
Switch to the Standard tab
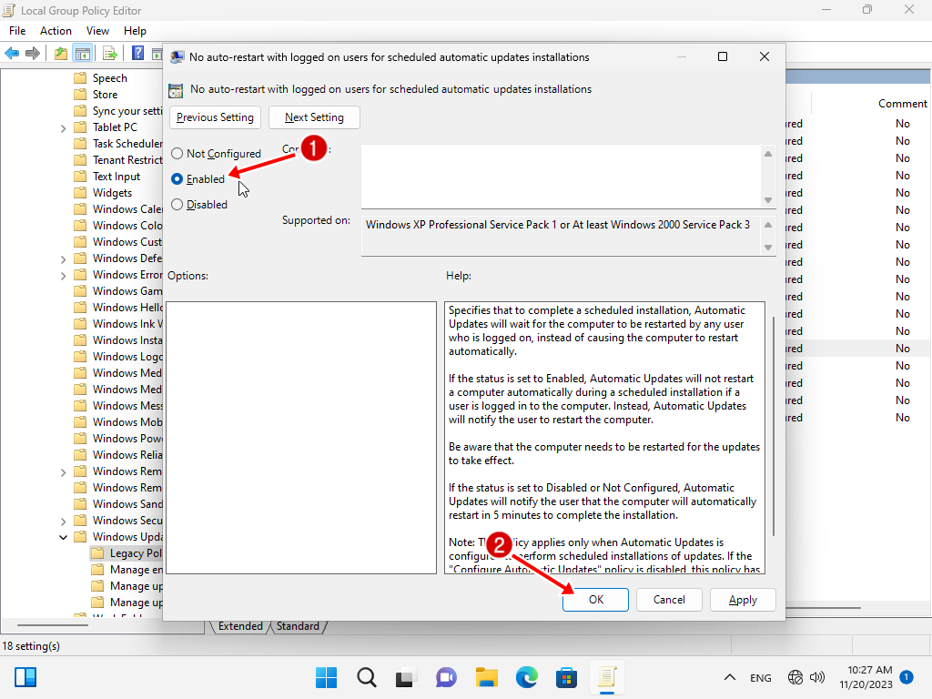pyautogui.click(x=298, y=626)
